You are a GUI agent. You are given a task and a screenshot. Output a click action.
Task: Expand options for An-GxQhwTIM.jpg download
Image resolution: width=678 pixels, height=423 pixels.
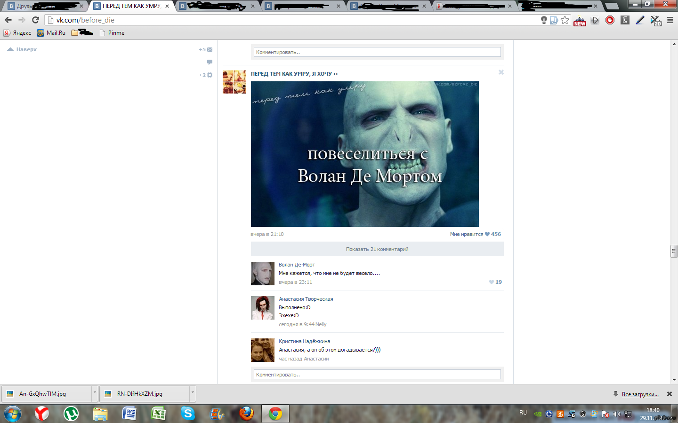click(95, 393)
